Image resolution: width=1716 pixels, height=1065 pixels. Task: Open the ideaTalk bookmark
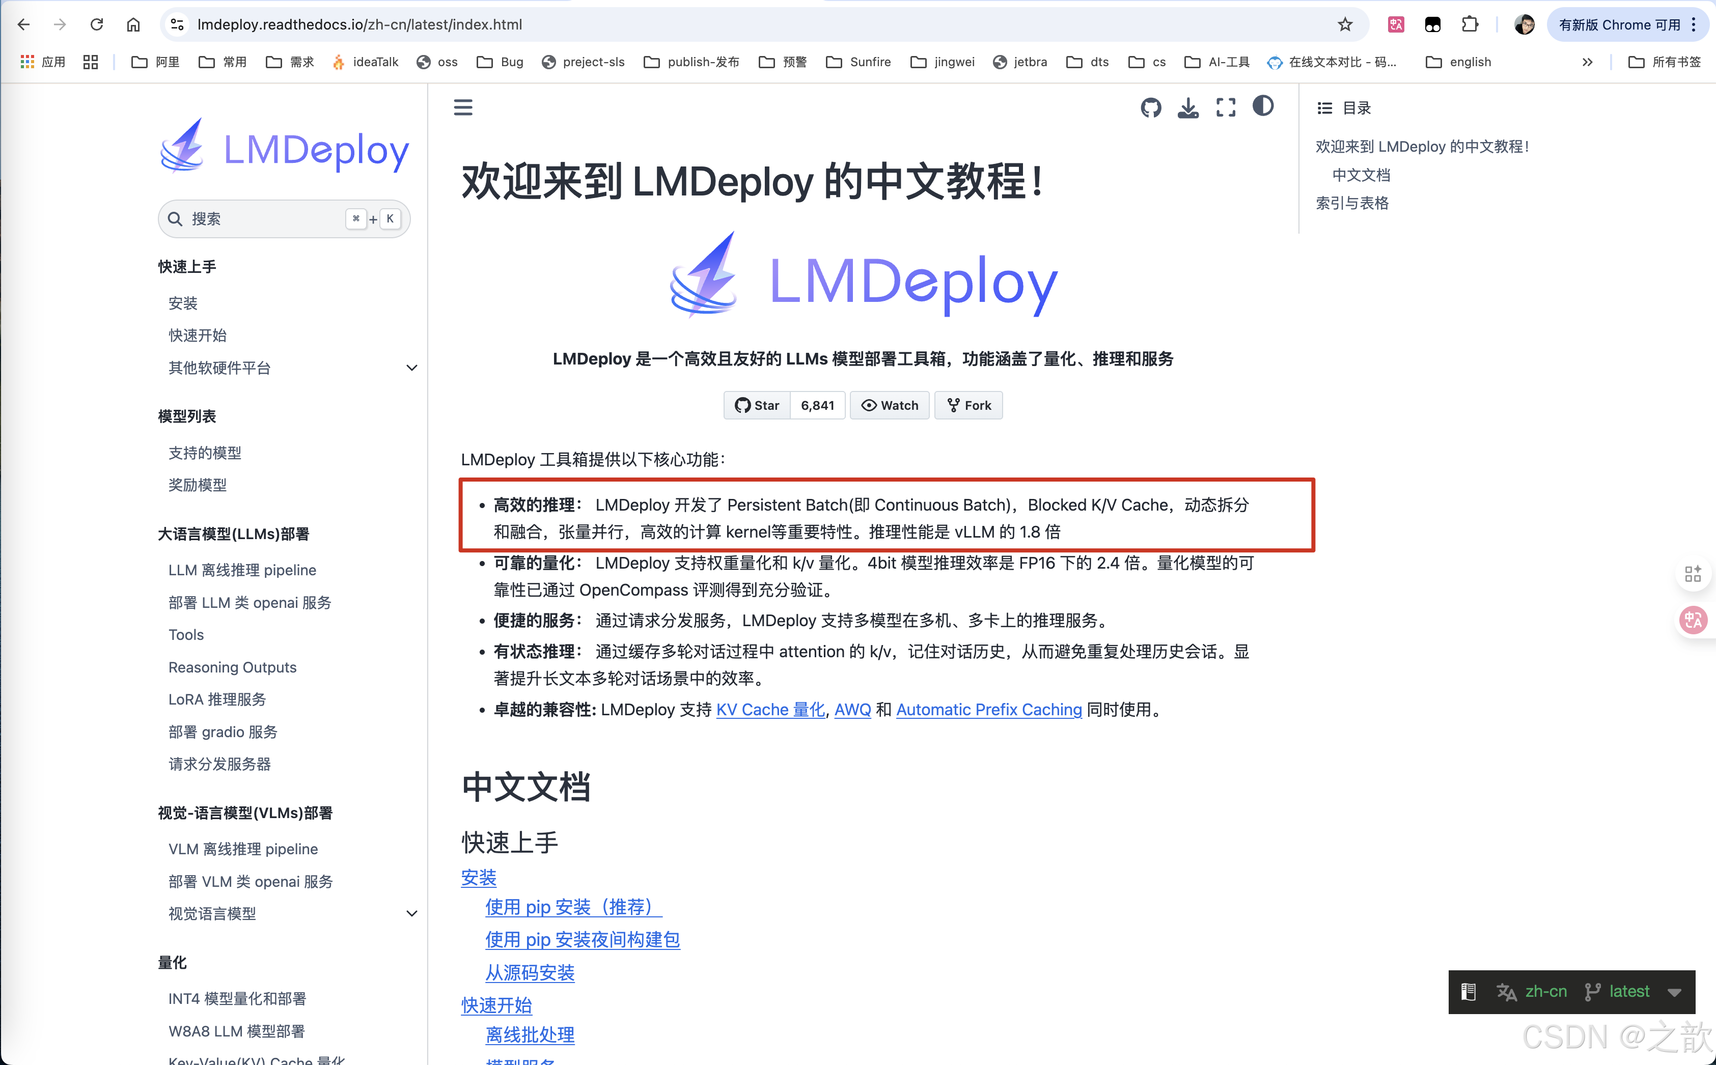point(365,62)
